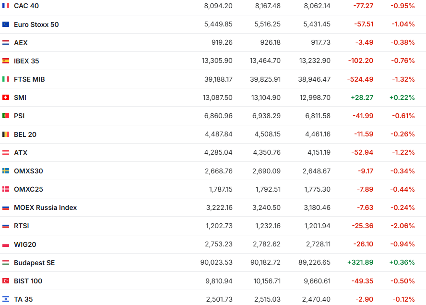Screen dimensions: 426x305
Task: Click the Swedish flag beside OMXS30
Action: click(6, 171)
